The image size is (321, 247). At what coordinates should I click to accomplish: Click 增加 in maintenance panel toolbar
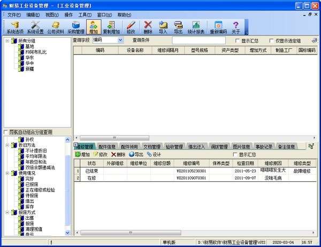point(82,155)
